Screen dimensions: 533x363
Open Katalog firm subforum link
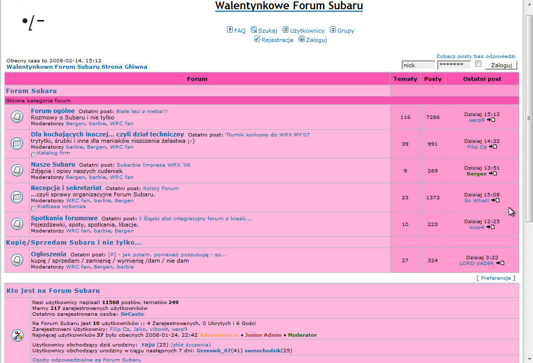54,153
